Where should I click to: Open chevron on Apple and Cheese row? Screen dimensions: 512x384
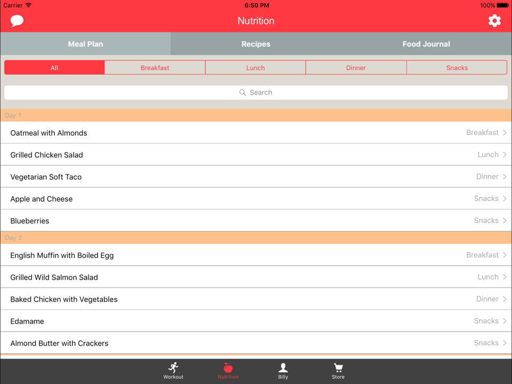(504, 199)
